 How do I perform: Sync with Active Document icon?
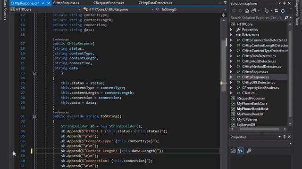pyautogui.click(x=276, y=11)
